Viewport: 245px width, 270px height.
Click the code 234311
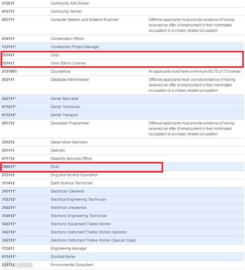(x=8, y=39)
